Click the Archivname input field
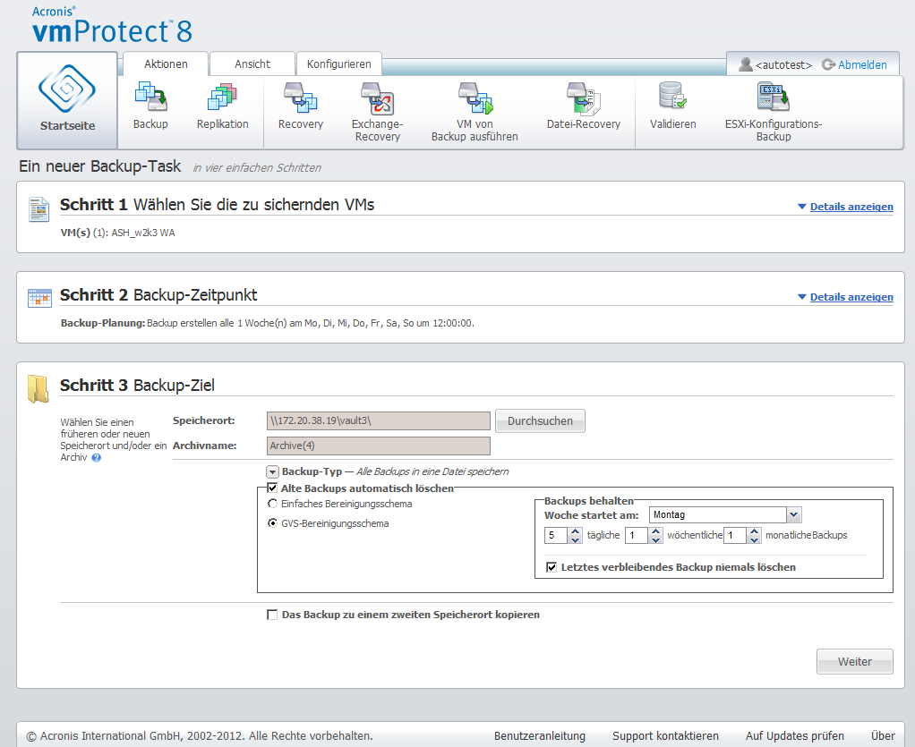 click(x=378, y=446)
